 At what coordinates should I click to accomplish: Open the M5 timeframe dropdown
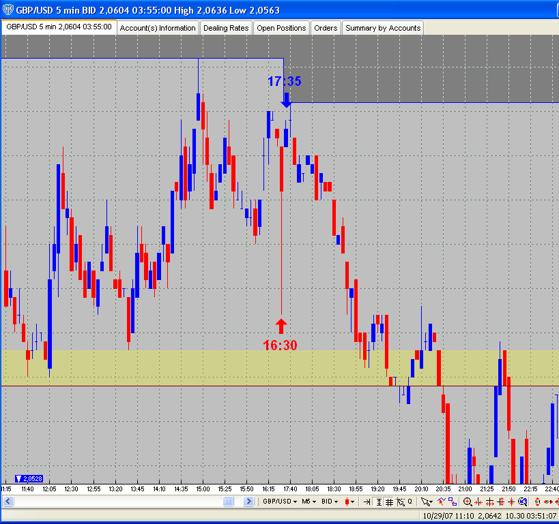310,502
